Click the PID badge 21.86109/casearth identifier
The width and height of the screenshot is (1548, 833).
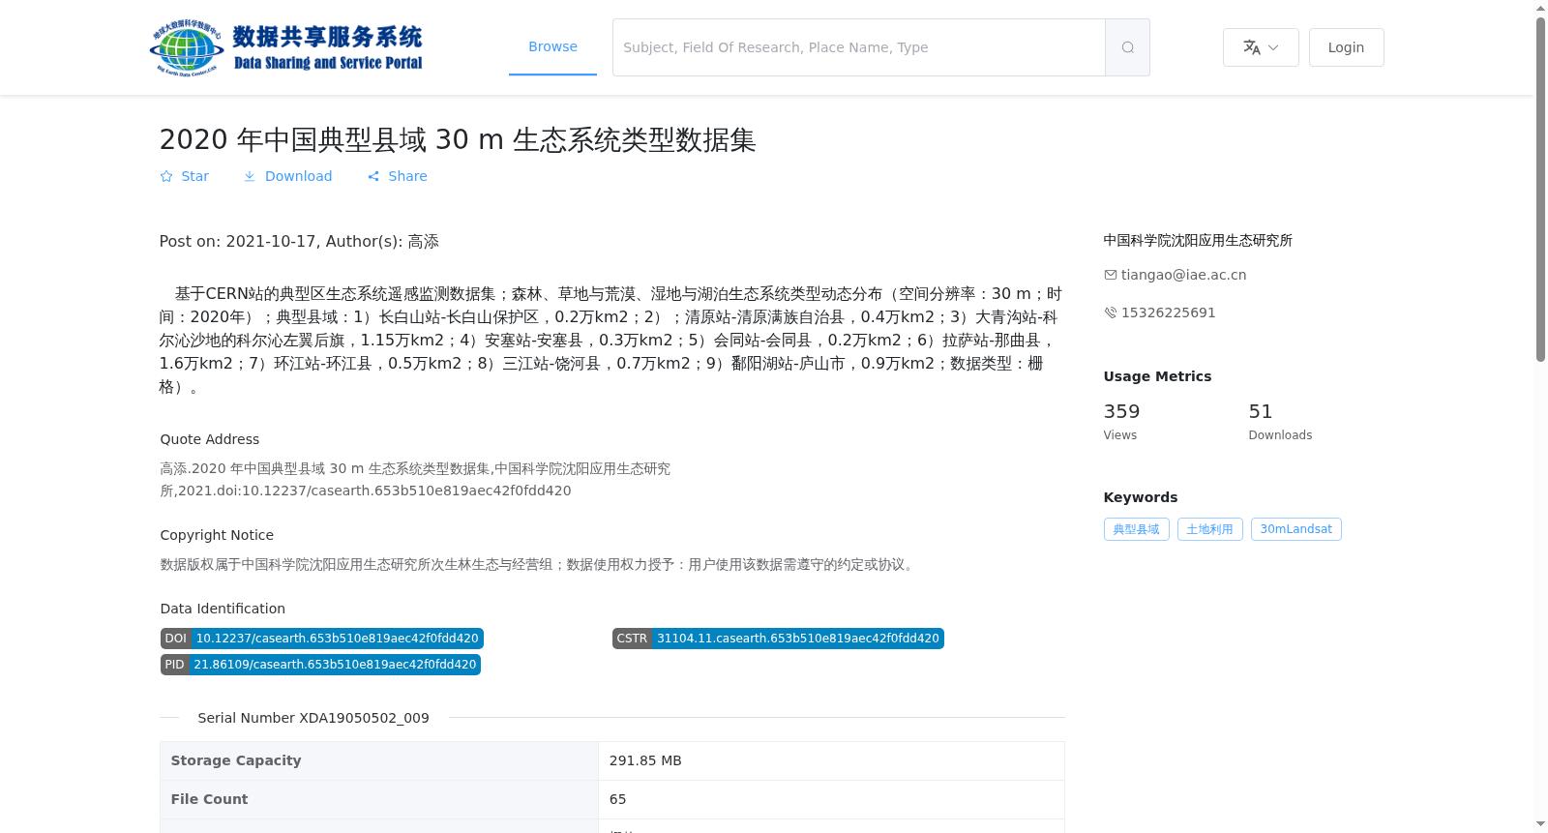pyautogui.click(x=320, y=665)
